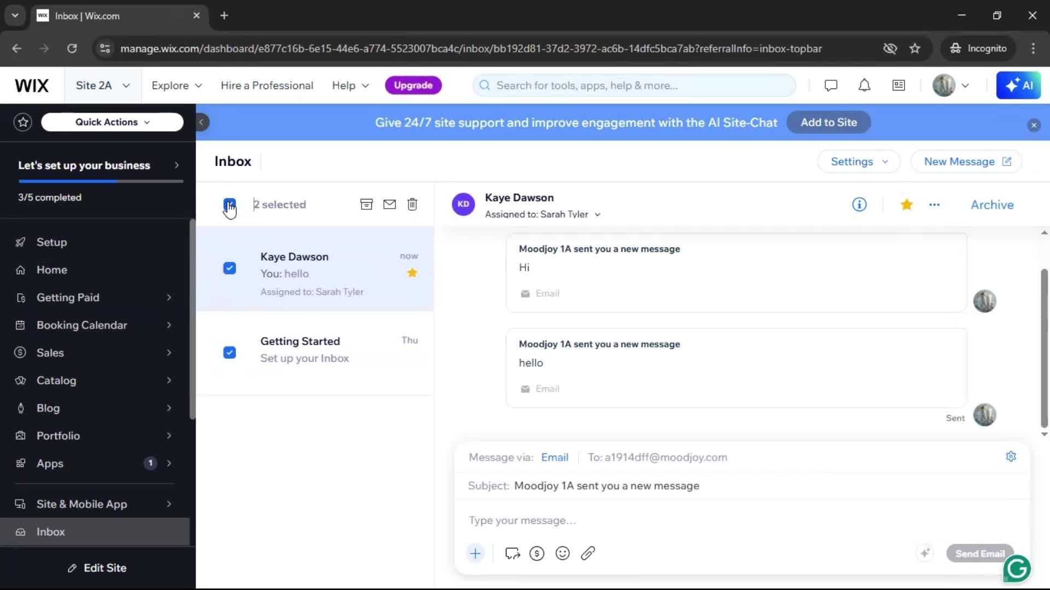Image resolution: width=1050 pixels, height=590 pixels.
Task: Open more actions three-dots menu
Action: pos(934,205)
